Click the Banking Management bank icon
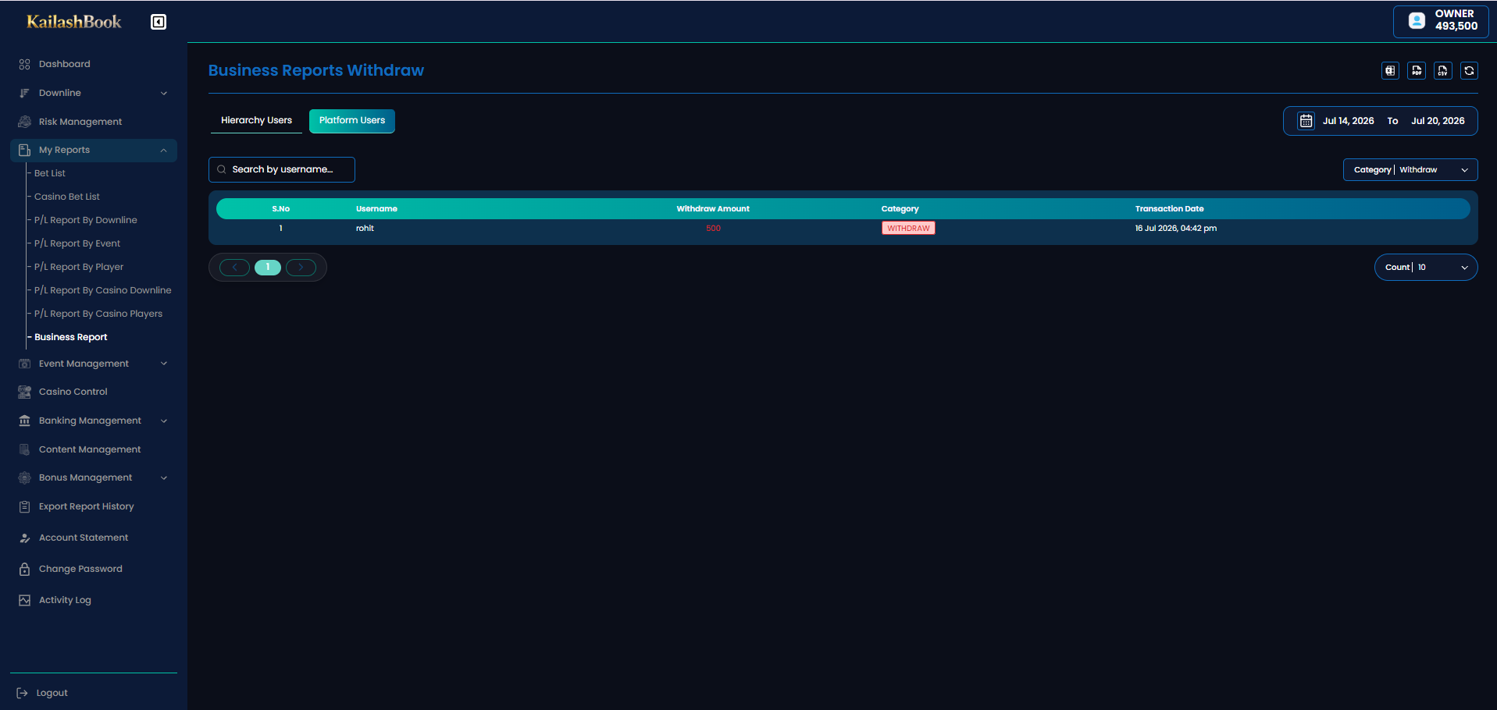1497x710 pixels. [24, 421]
